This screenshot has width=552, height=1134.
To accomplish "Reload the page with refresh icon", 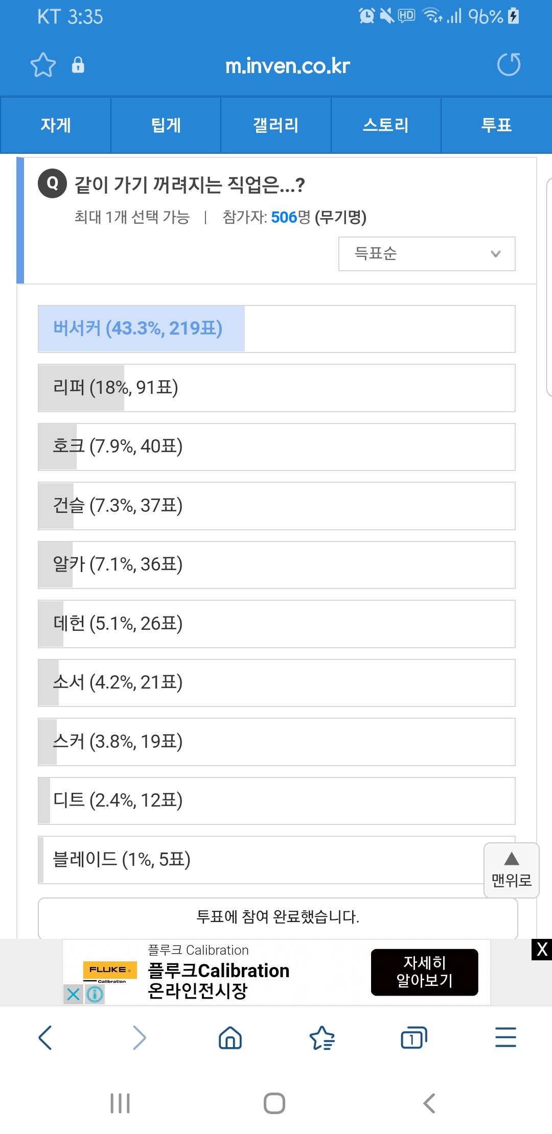I will pyautogui.click(x=509, y=65).
